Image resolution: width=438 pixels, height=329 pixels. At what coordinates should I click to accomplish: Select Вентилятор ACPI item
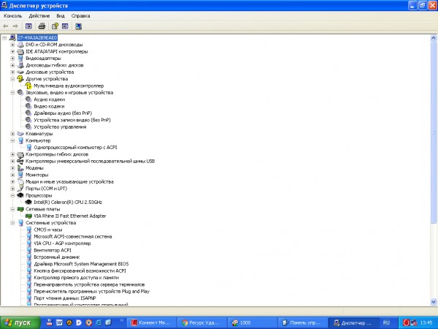(53, 250)
